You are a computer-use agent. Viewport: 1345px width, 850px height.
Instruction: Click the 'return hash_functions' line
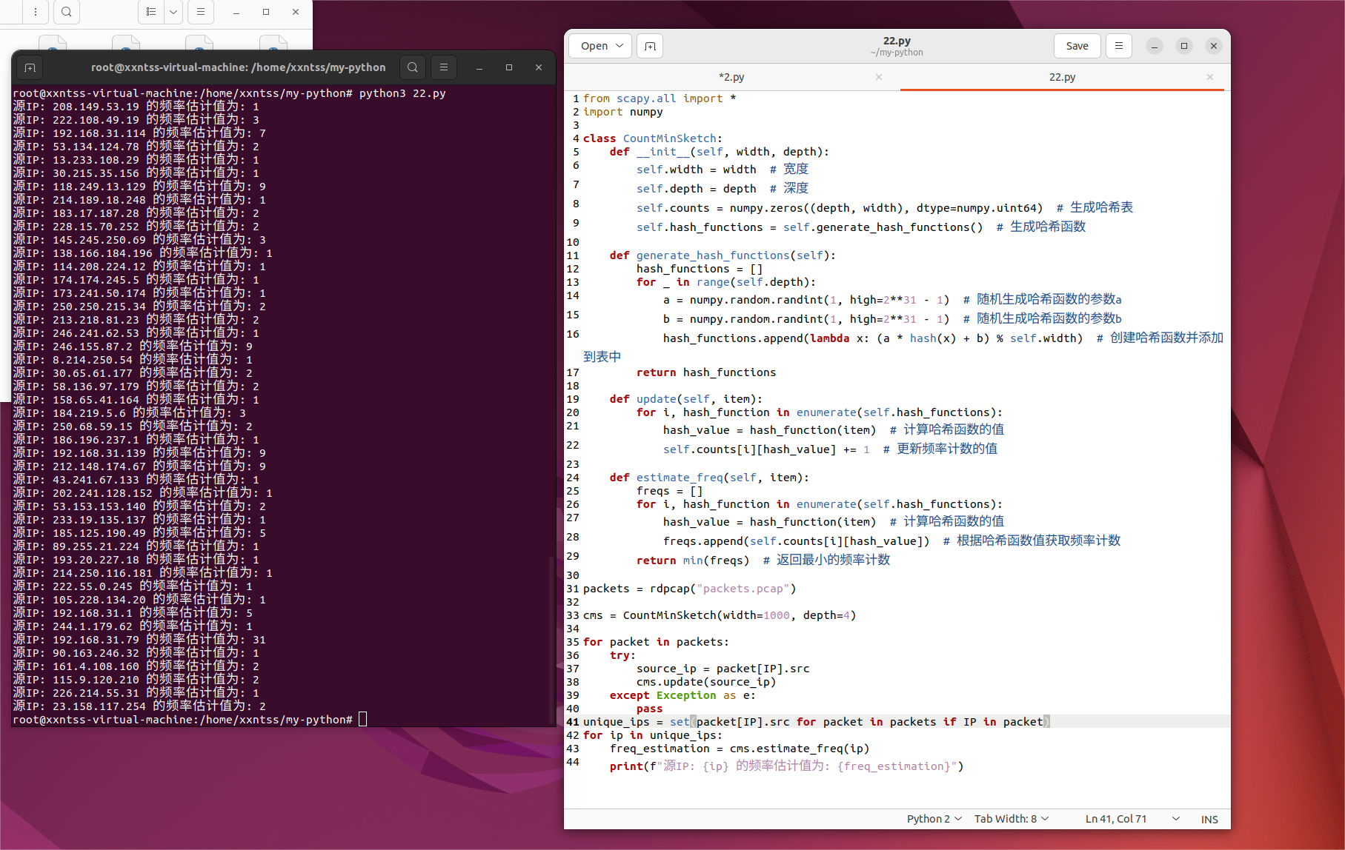pos(706,372)
